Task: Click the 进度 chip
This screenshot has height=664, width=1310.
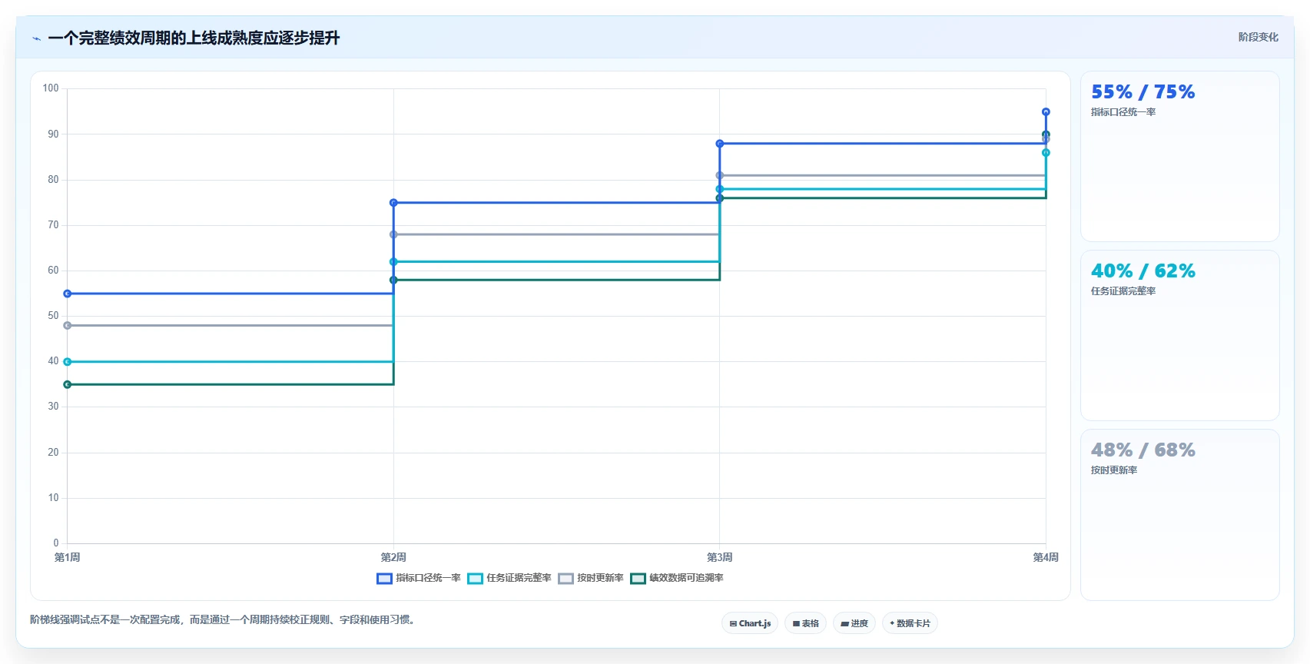Action: [854, 623]
